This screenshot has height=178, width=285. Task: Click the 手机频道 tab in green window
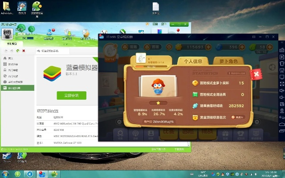pos(12,44)
